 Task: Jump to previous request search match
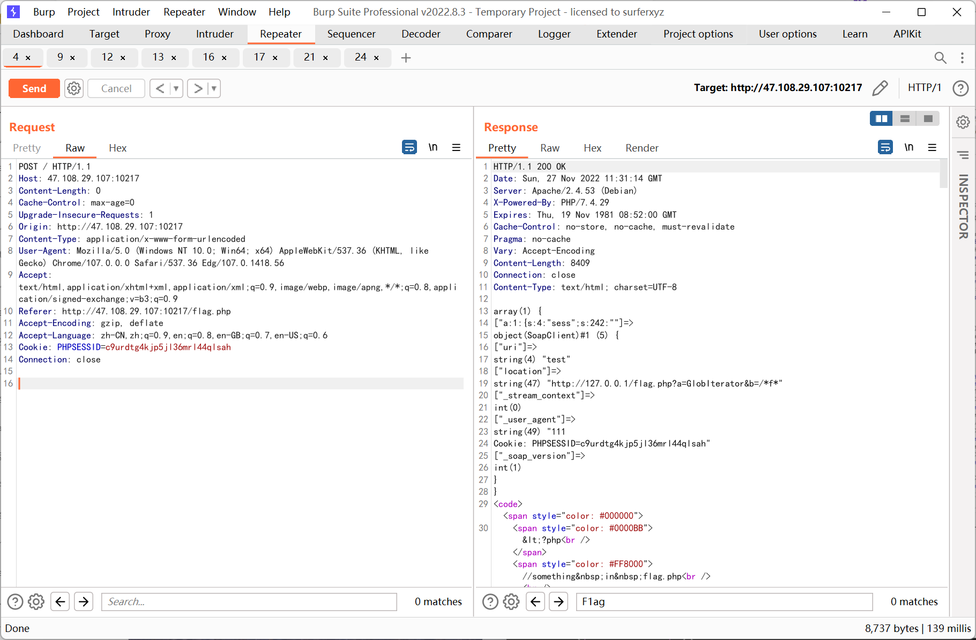tap(60, 601)
